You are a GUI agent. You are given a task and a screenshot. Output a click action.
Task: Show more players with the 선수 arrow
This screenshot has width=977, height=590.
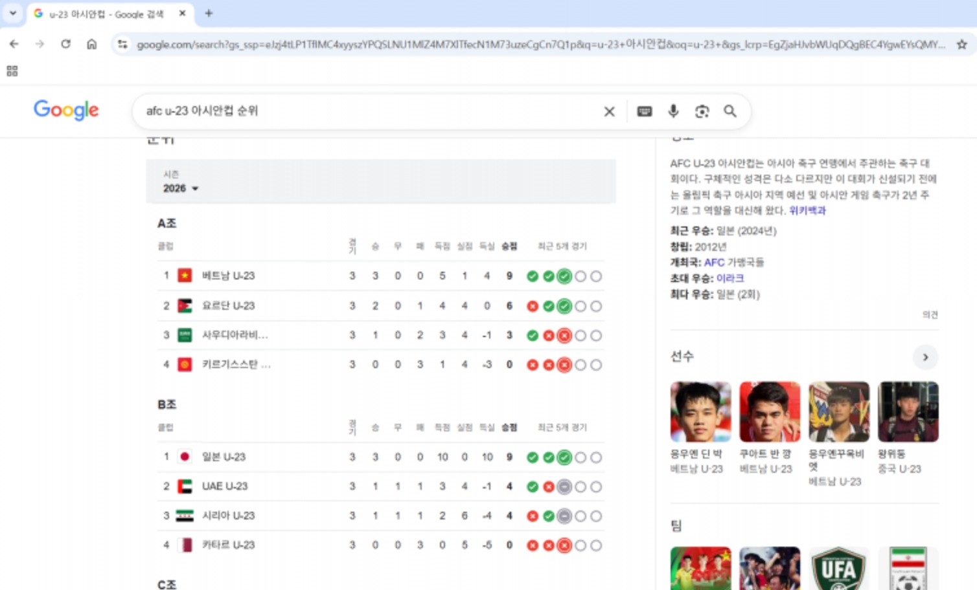(x=925, y=357)
